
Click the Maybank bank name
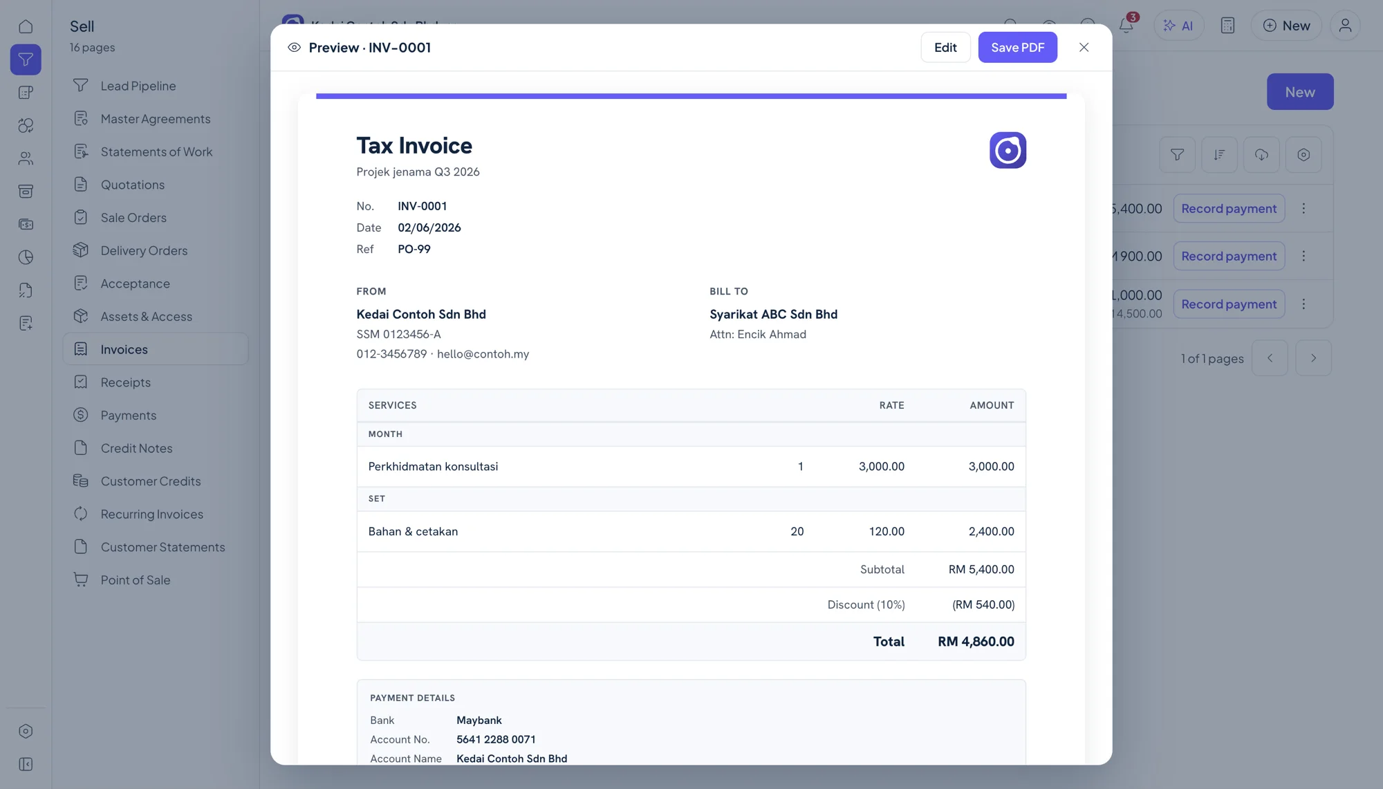(x=479, y=721)
